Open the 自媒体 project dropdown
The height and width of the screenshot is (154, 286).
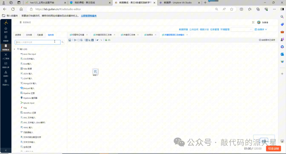pos(261,29)
